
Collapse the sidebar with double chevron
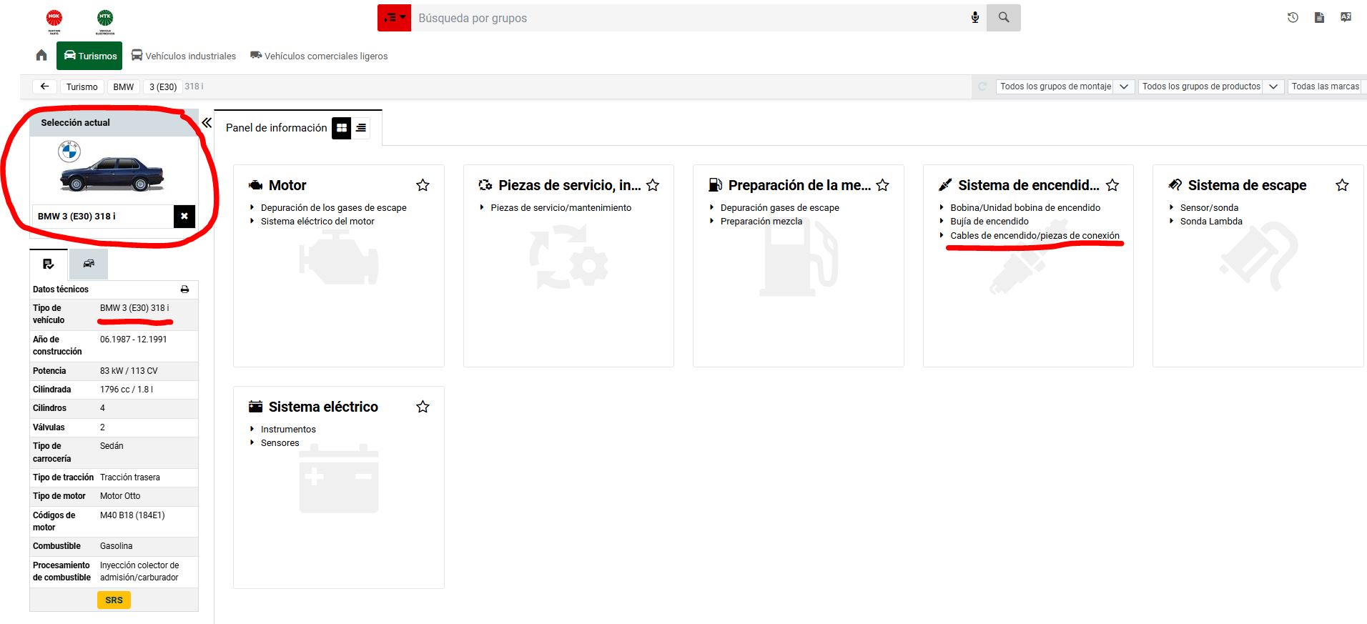tap(207, 123)
